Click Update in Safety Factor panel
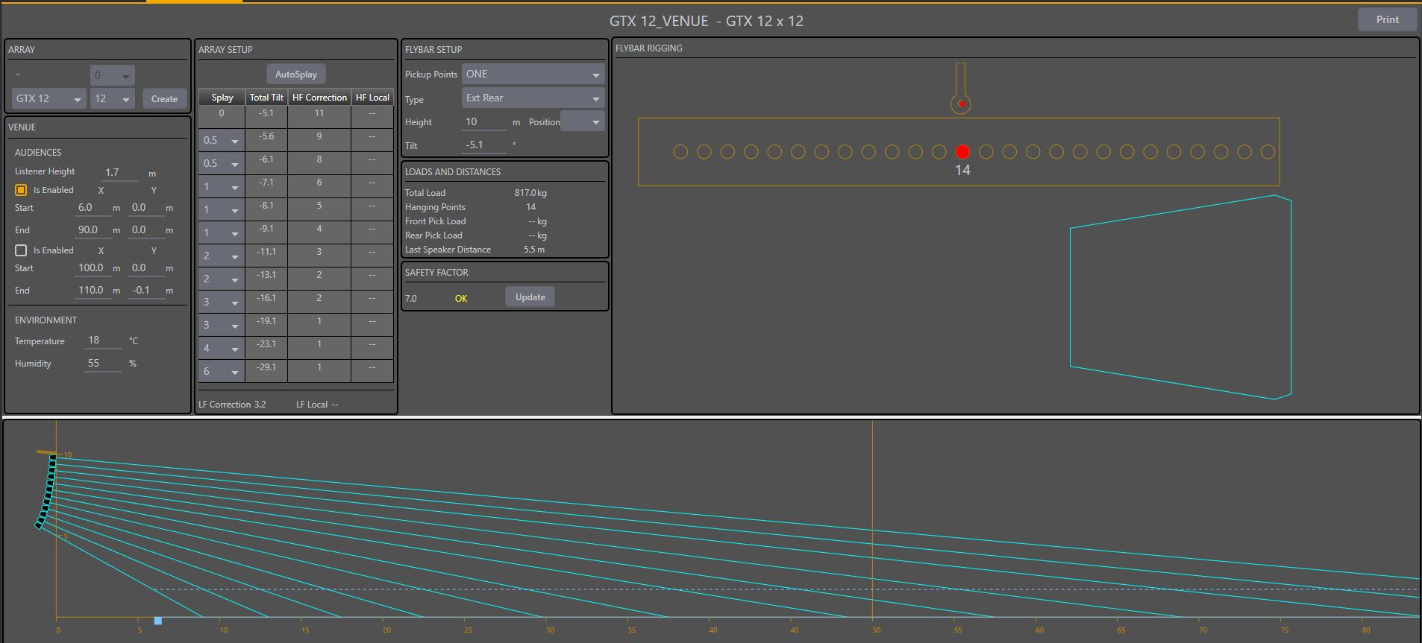This screenshot has height=643, width=1422. [530, 297]
